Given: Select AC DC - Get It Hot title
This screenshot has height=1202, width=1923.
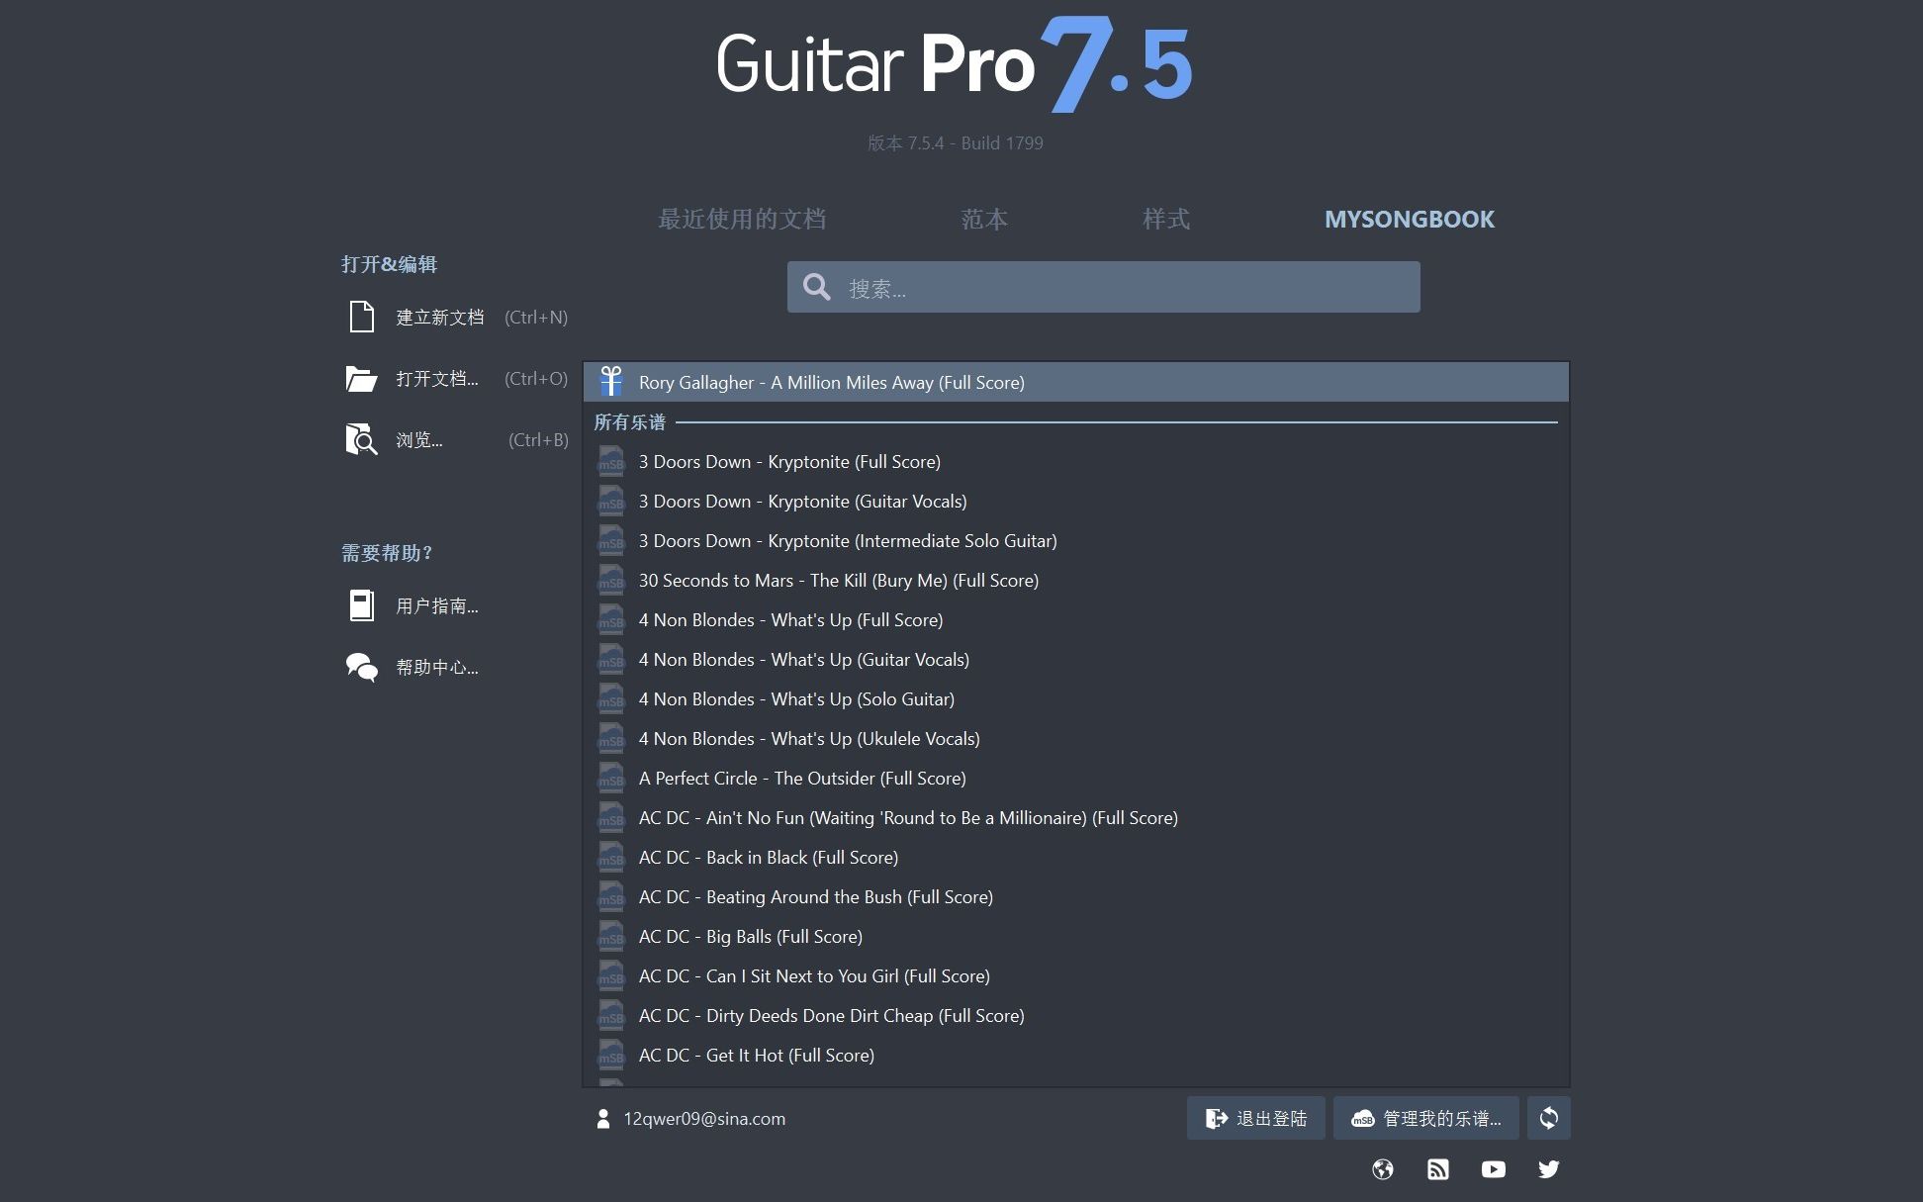Looking at the screenshot, I should [757, 1056].
